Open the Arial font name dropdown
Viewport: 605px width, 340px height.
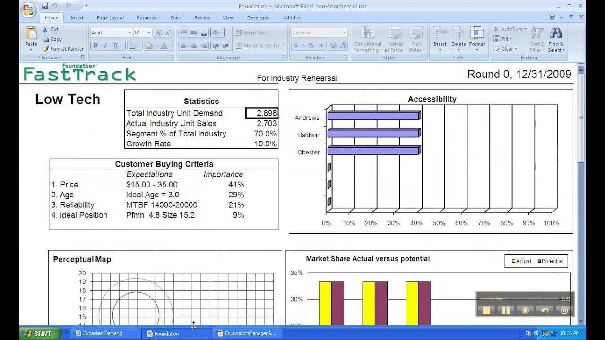tap(130, 33)
